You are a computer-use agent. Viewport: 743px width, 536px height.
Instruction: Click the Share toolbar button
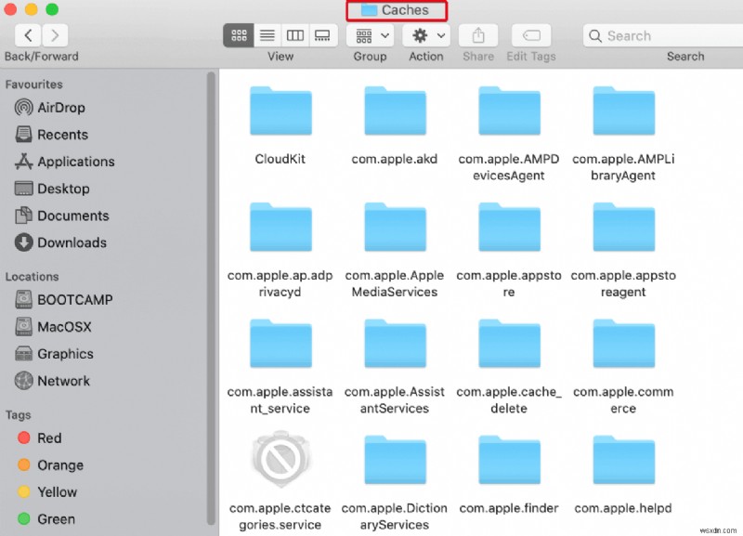click(x=478, y=35)
